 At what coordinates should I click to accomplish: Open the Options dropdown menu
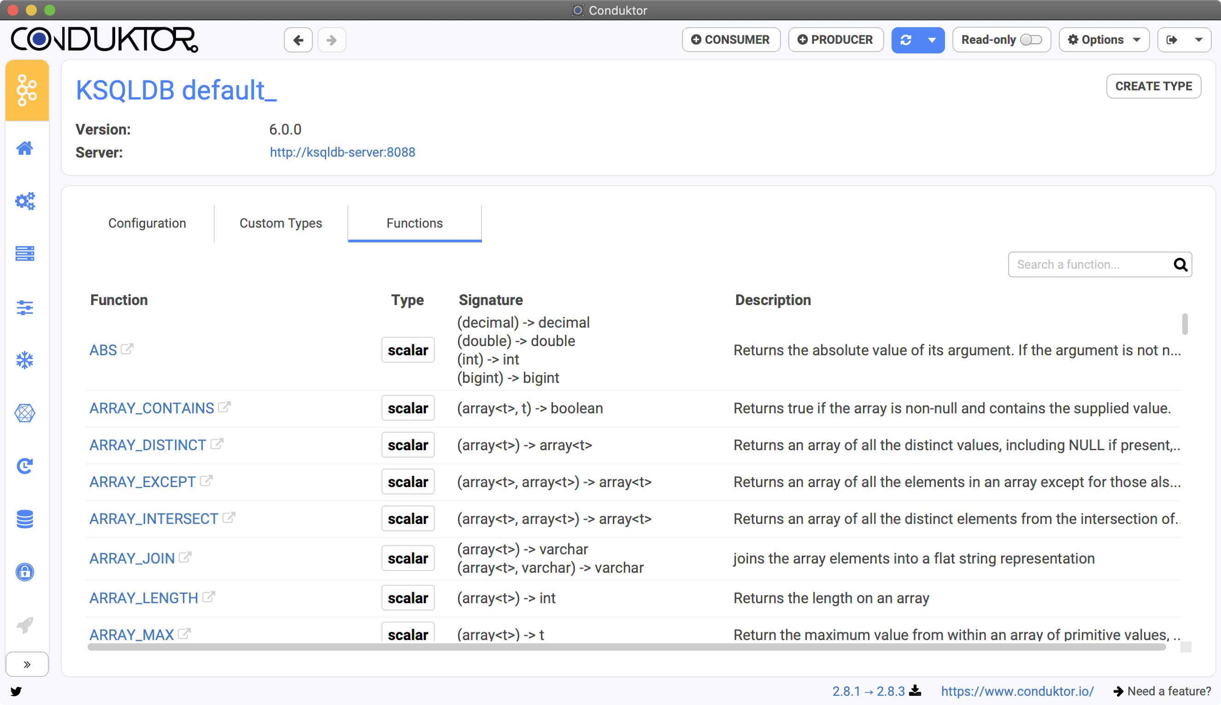[x=1104, y=40]
